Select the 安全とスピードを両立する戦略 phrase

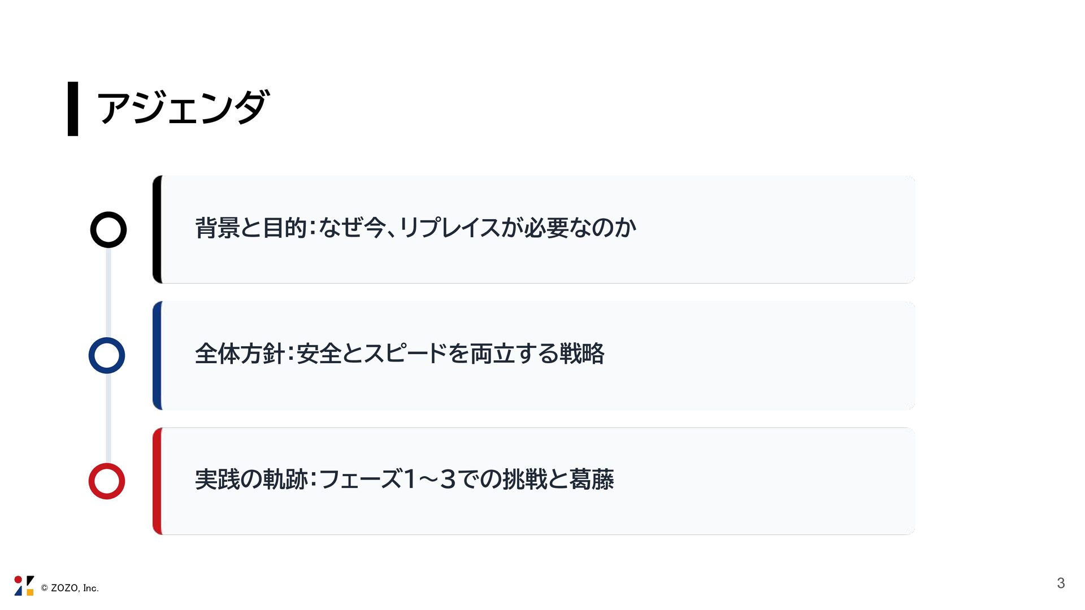click(x=450, y=354)
